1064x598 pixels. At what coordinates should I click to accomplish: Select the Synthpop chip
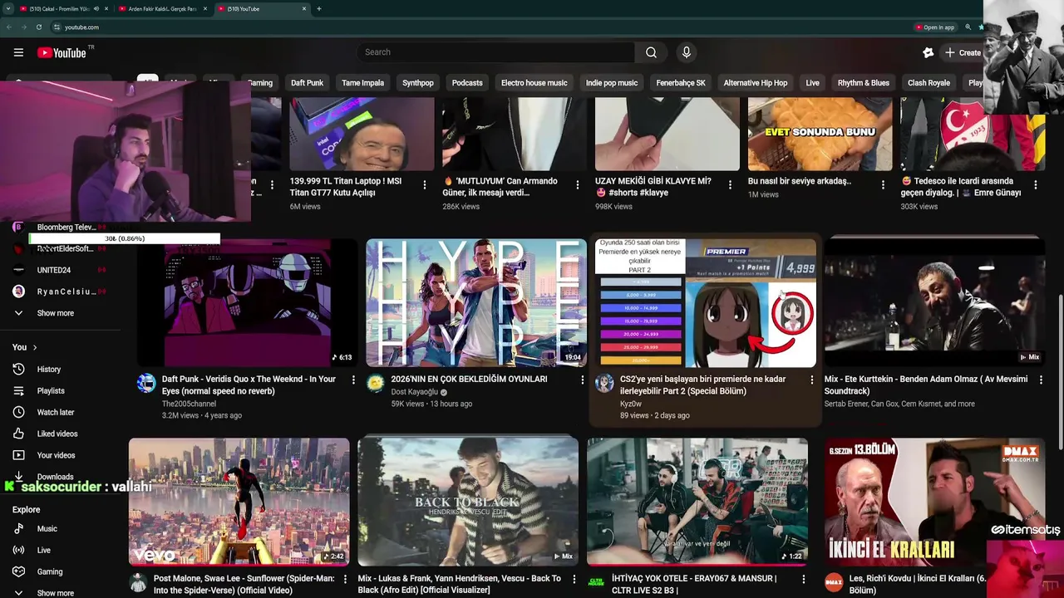click(418, 83)
